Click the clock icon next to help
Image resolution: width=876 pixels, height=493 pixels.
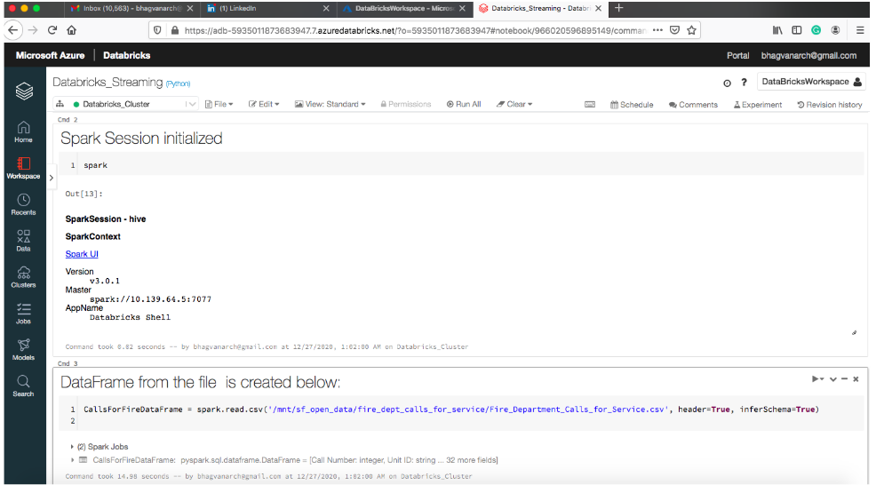tap(727, 83)
